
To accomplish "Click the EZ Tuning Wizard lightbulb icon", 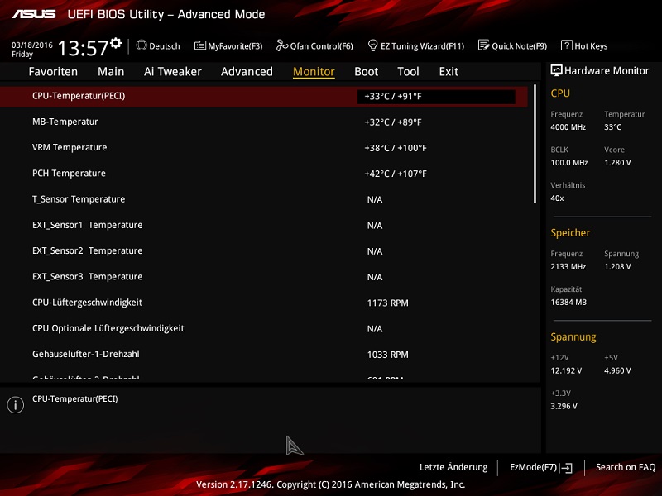I will 373,45.
